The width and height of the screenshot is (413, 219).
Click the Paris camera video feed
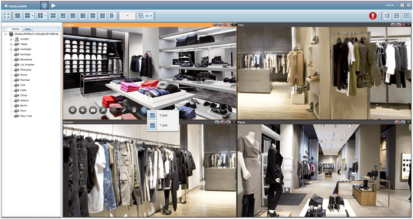pos(324,170)
